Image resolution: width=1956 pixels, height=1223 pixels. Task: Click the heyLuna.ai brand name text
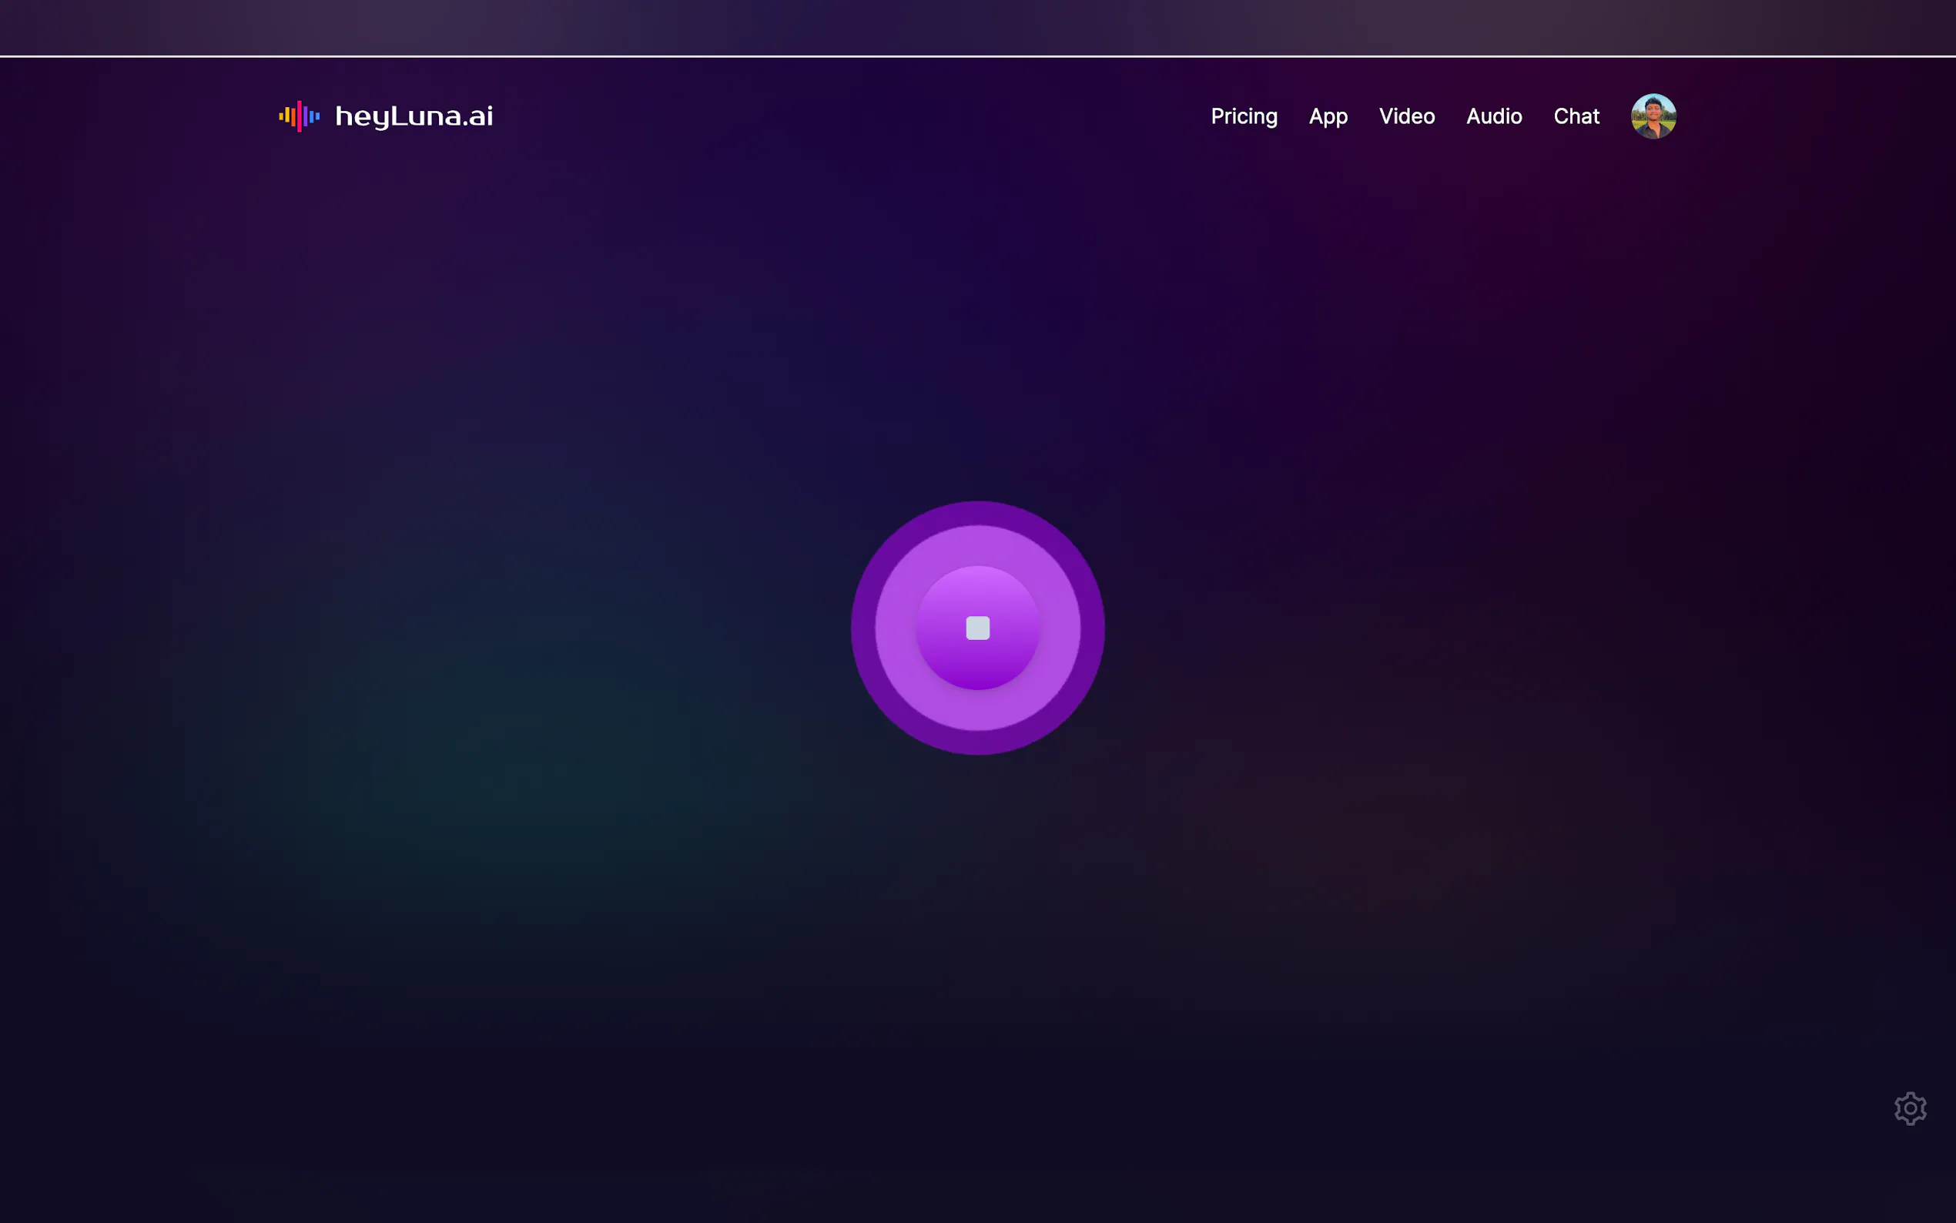414,116
